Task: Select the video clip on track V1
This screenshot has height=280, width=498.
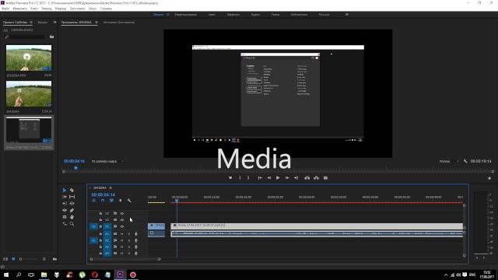Action: tap(317, 226)
